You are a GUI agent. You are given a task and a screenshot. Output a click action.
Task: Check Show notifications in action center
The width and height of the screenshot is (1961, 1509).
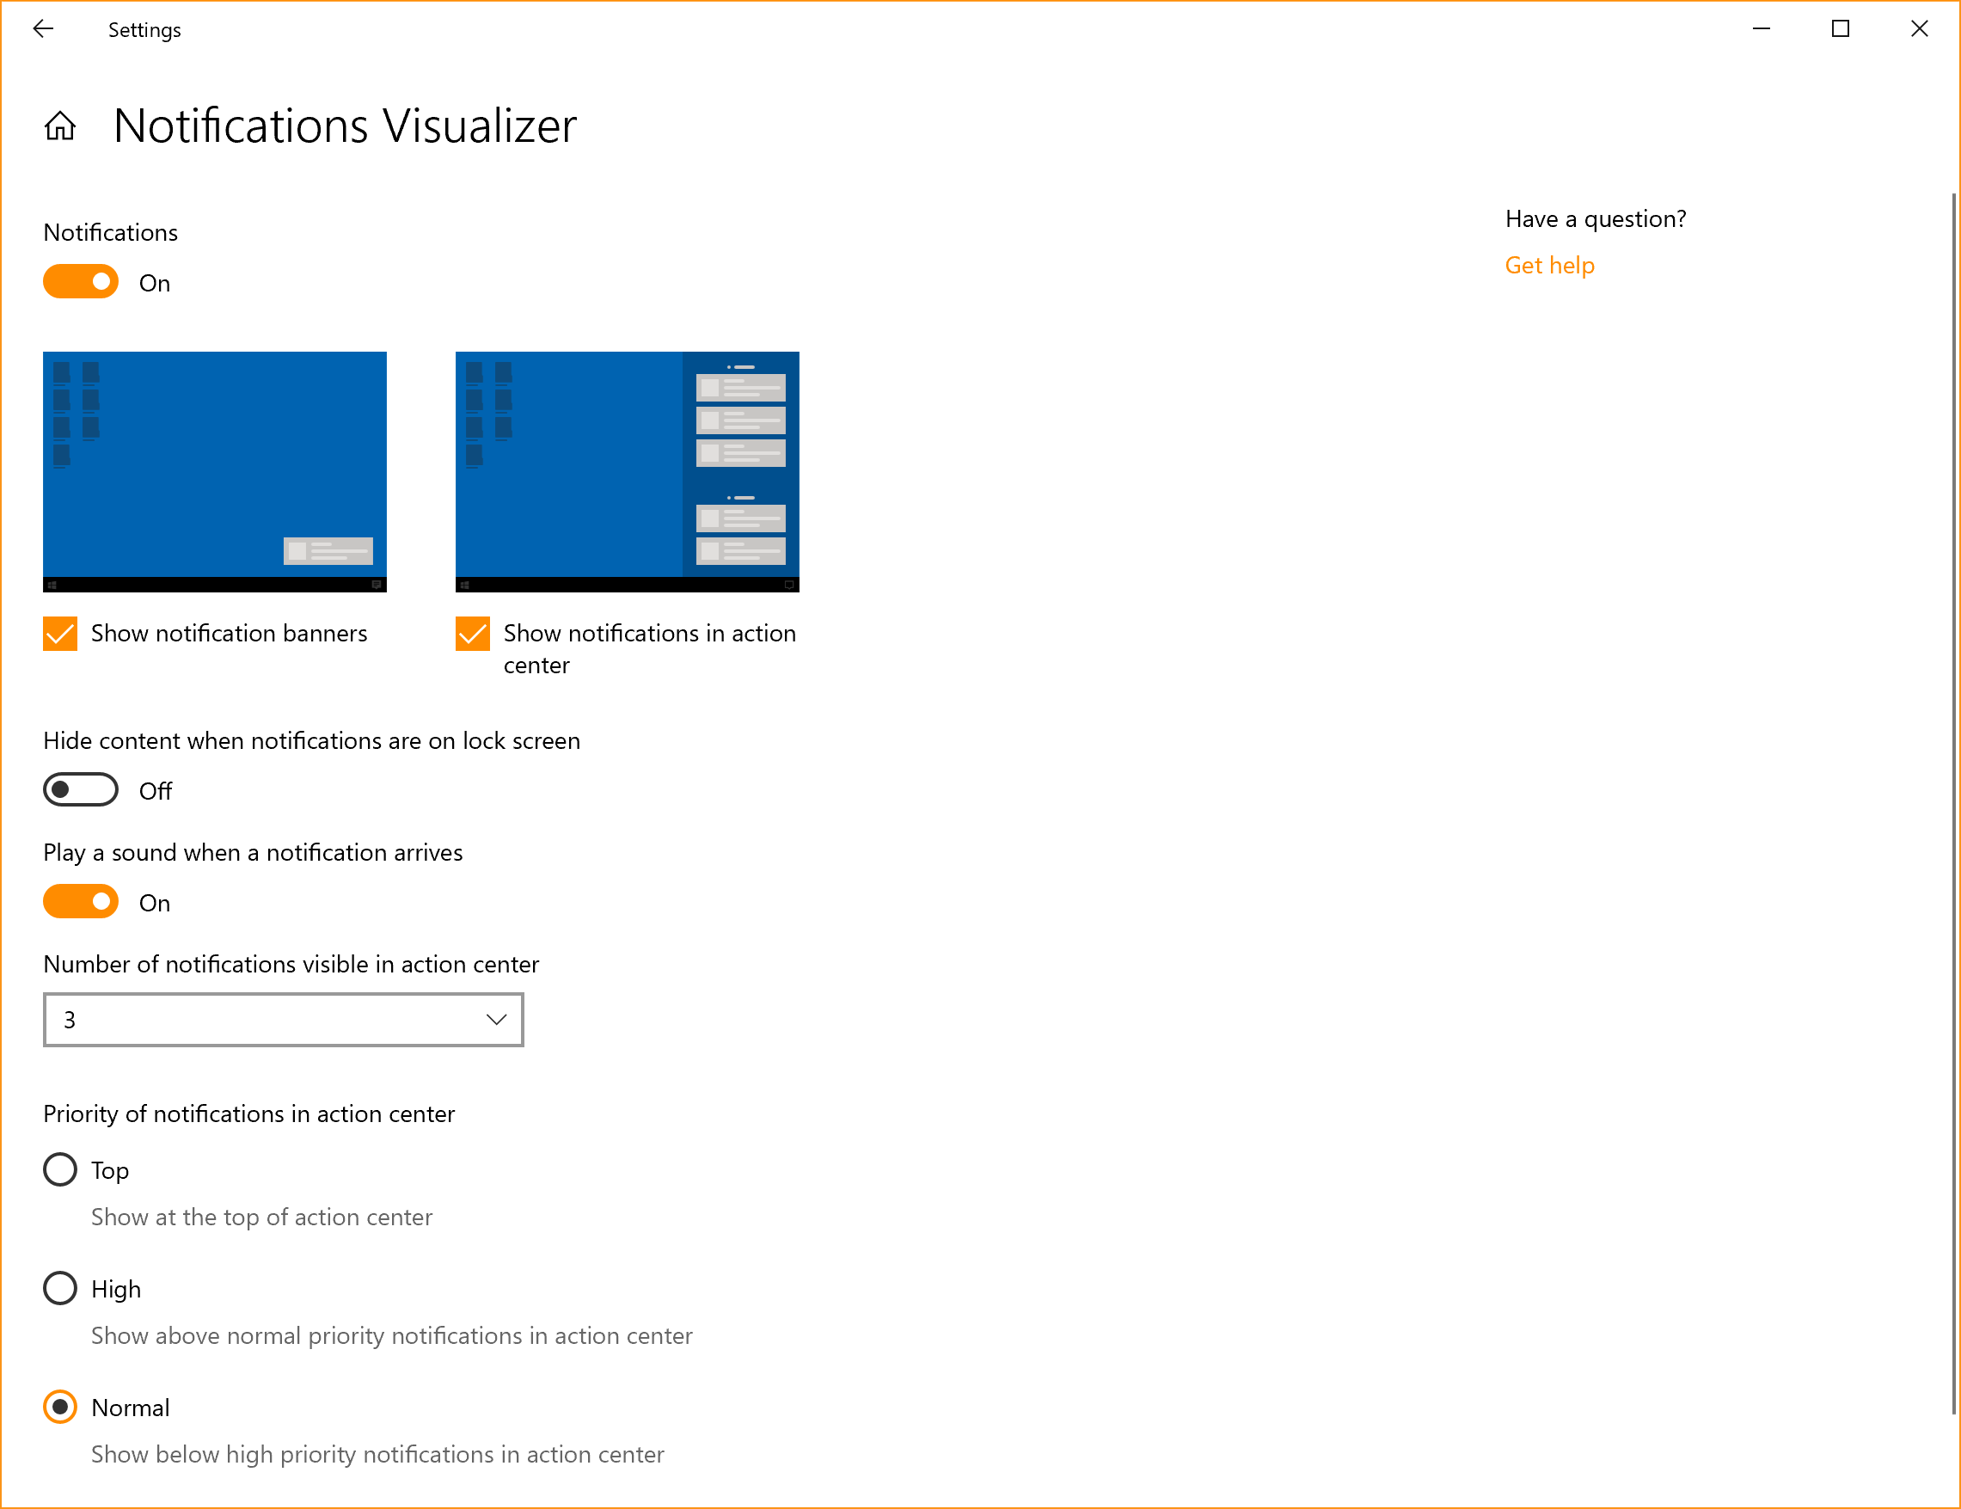pos(474,634)
